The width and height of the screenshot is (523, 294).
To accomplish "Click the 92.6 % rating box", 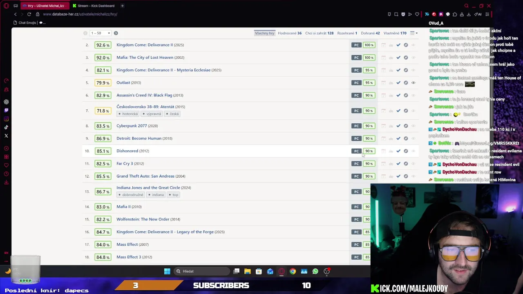I will tap(103, 45).
